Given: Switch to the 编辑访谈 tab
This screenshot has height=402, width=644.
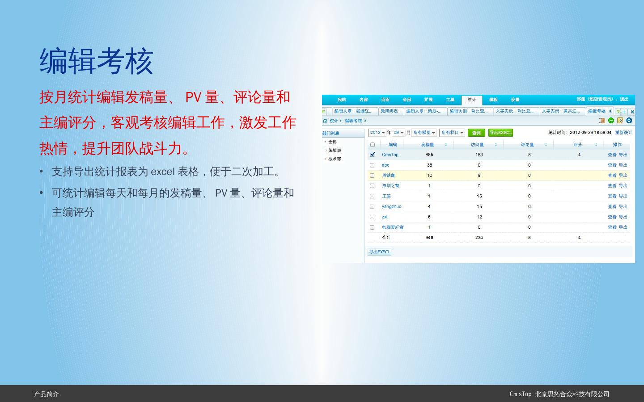Looking at the screenshot, I should 470,111.
